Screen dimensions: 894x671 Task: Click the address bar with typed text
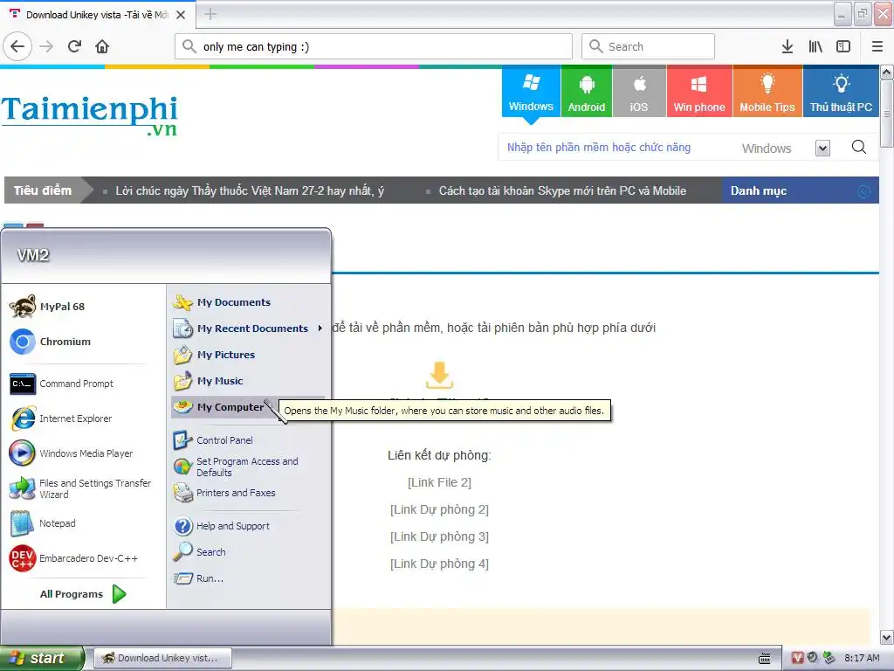(374, 46)
